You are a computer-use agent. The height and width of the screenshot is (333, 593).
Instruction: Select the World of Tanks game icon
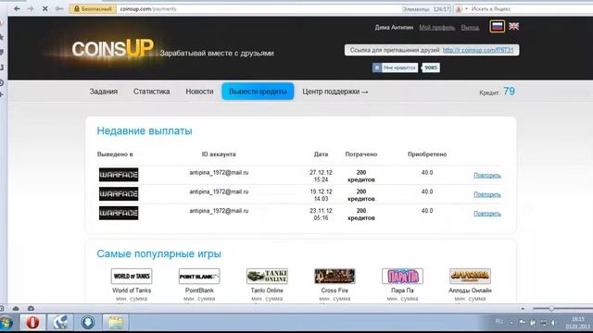(132, 277)
